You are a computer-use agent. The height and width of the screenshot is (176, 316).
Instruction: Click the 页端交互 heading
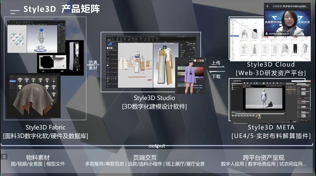coord(145,157)
